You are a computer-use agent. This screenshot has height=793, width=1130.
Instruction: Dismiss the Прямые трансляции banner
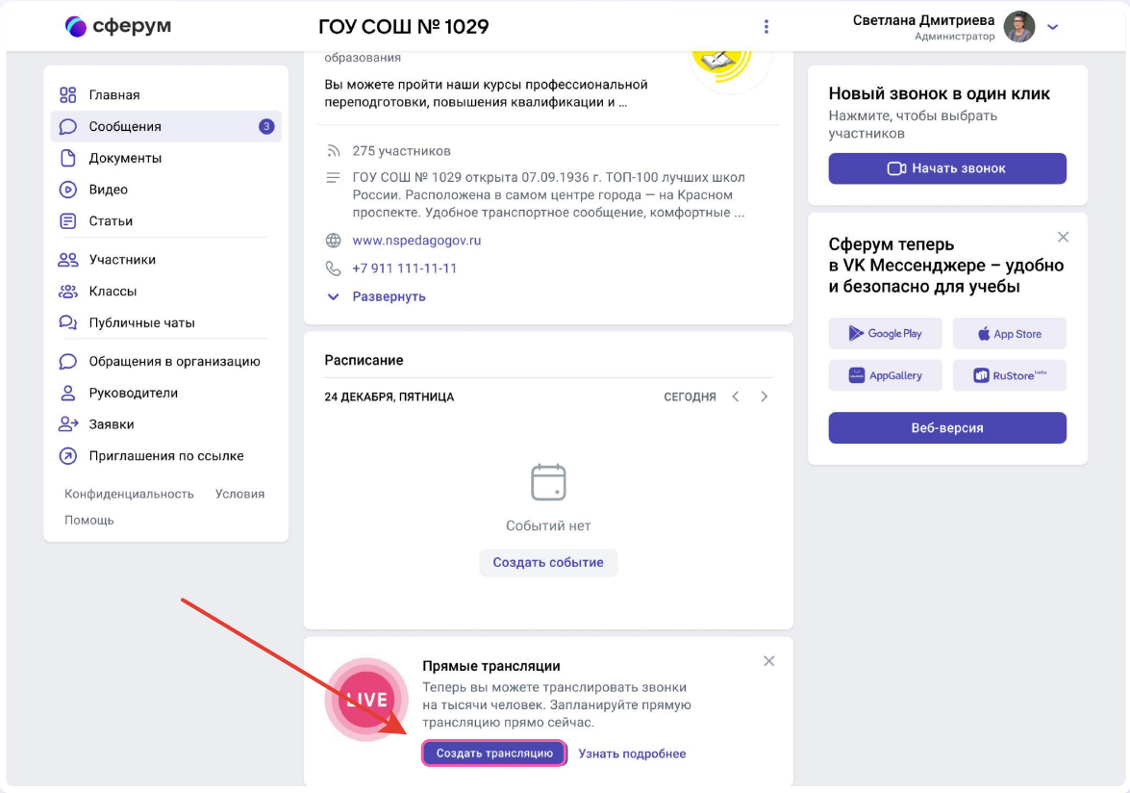click(x=768, y=661)
